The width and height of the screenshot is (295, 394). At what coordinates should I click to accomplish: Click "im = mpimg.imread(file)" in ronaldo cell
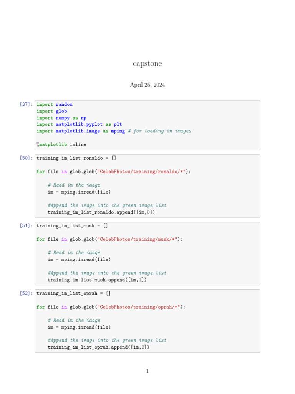(x=79, y=192)
